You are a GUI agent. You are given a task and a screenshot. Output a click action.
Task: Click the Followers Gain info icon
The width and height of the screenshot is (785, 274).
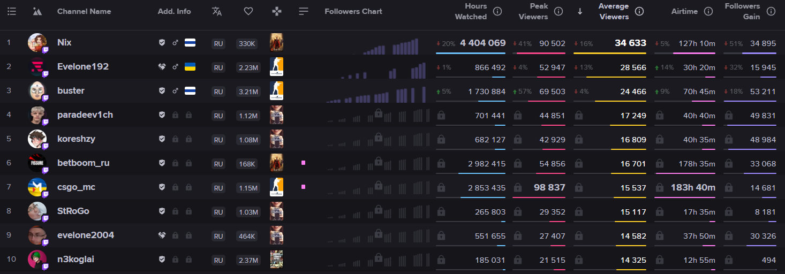tap(771, 11)
